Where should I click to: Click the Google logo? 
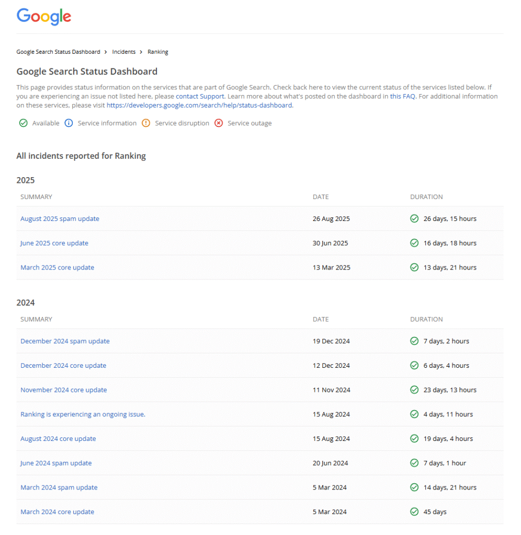(43, 17)
